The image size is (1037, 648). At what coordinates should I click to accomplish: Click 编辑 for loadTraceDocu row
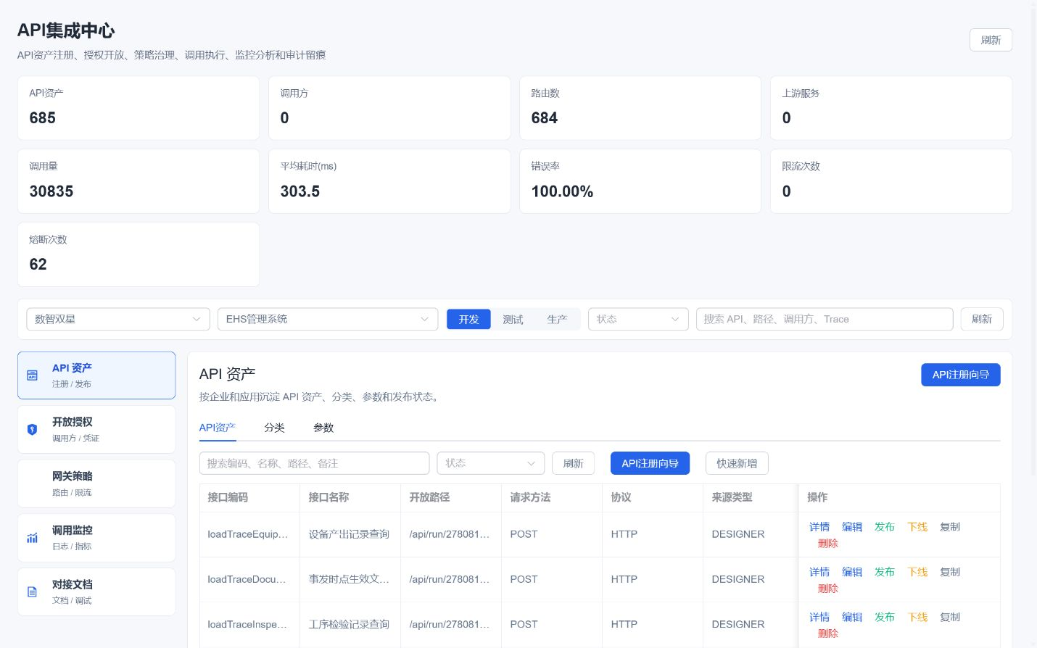[852, 572]
